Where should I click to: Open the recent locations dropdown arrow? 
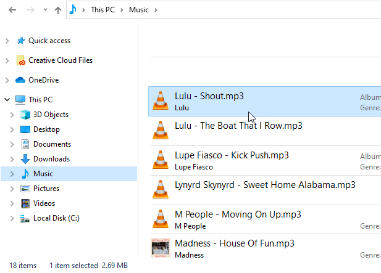click(x=44, y=11)
